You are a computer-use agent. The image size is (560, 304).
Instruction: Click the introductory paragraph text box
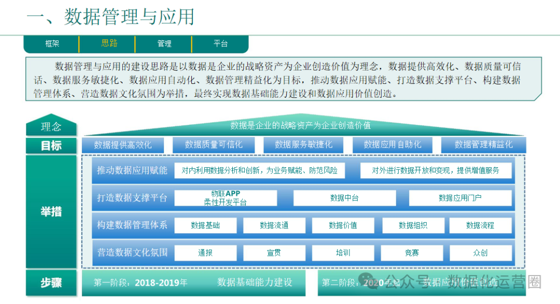pos(284,79)
